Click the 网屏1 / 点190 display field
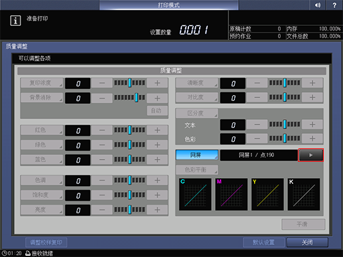This screenshot has width=343, height=257. (x=259, y=155)
